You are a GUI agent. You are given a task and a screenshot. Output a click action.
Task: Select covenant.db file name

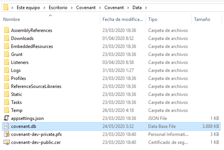[x=24, y=126]
